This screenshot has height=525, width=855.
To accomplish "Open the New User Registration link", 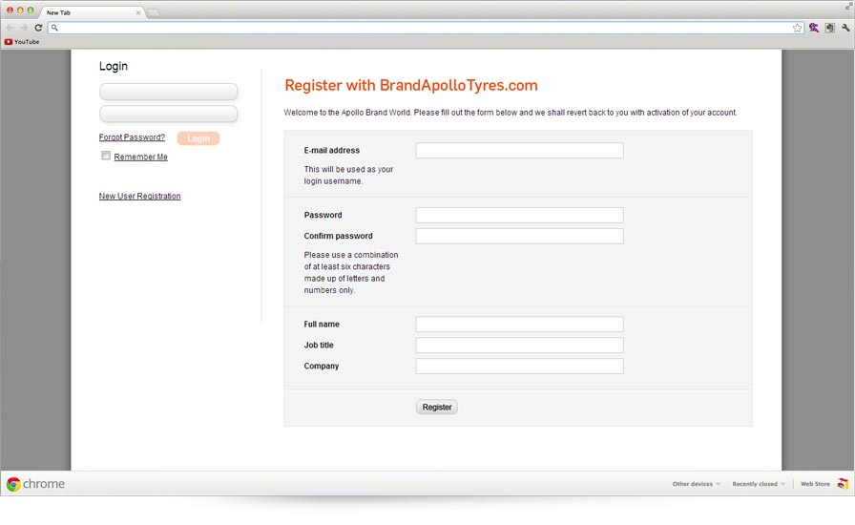I will pyautogui.click(x=139, y=197).
